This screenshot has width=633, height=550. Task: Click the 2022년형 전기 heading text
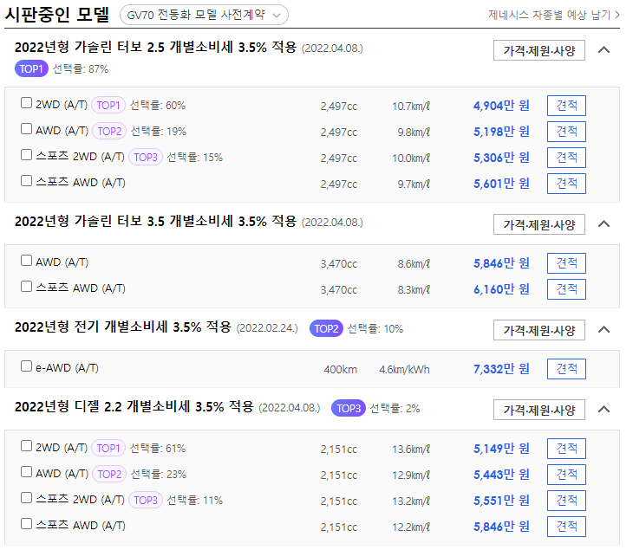(x=123, y=327)
